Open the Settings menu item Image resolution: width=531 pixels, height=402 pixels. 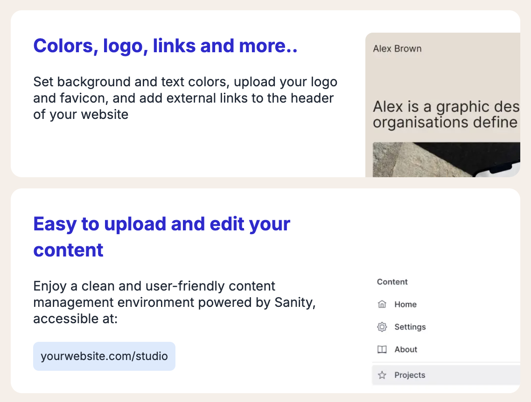[410, 327]
